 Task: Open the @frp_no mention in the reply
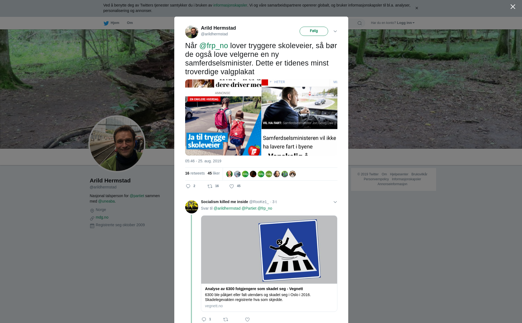(265, 208)
